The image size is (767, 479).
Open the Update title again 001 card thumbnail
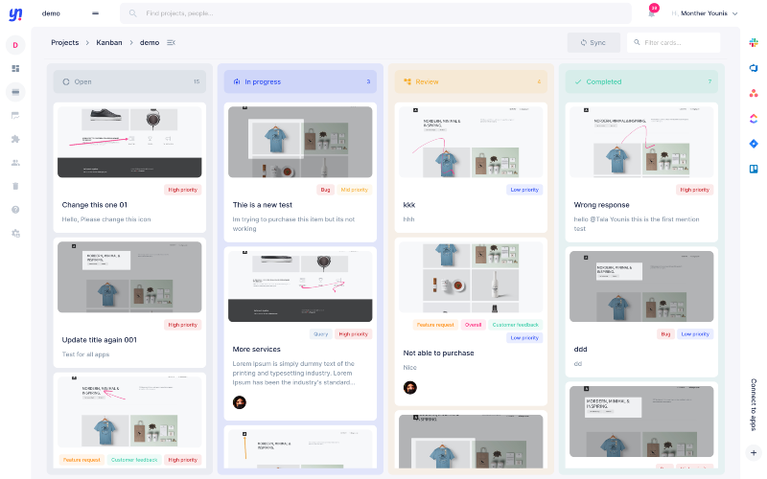(129, 277)
